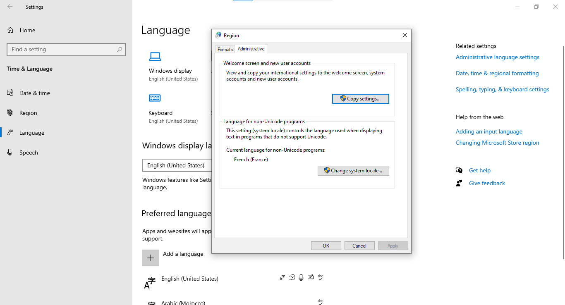Click Change system locale button
This screenshot has width=565, height=305.
[353, 170]
